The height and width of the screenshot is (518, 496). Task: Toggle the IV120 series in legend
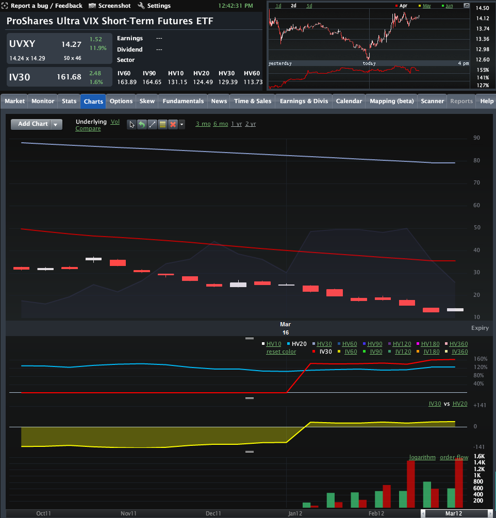(x=403, y=352)
